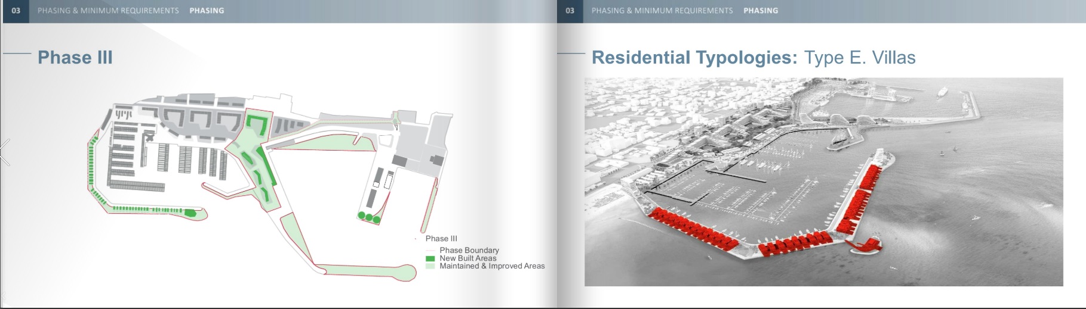Click the aerial marina rendering with red villas
1086x309 pixels.
click(823, 182)
